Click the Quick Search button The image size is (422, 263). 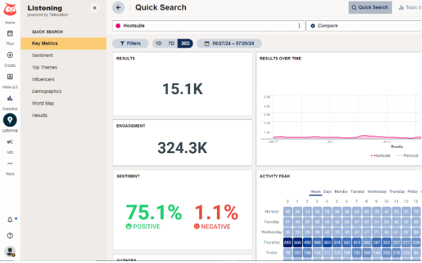(370, 8)
